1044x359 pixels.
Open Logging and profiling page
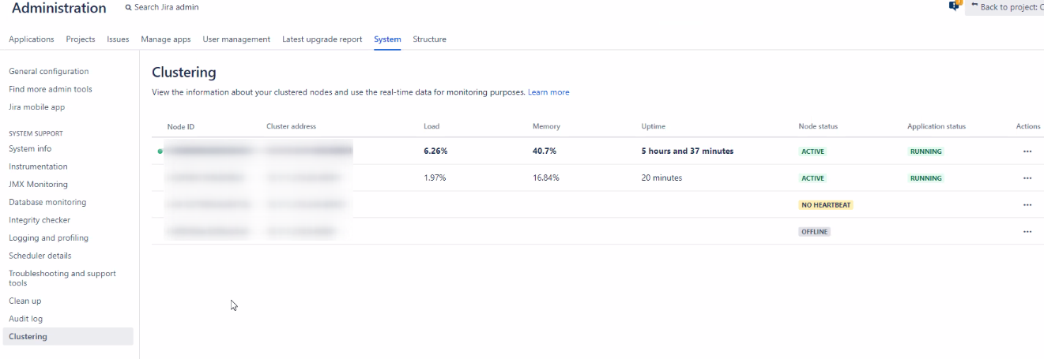tap(48, 238)
